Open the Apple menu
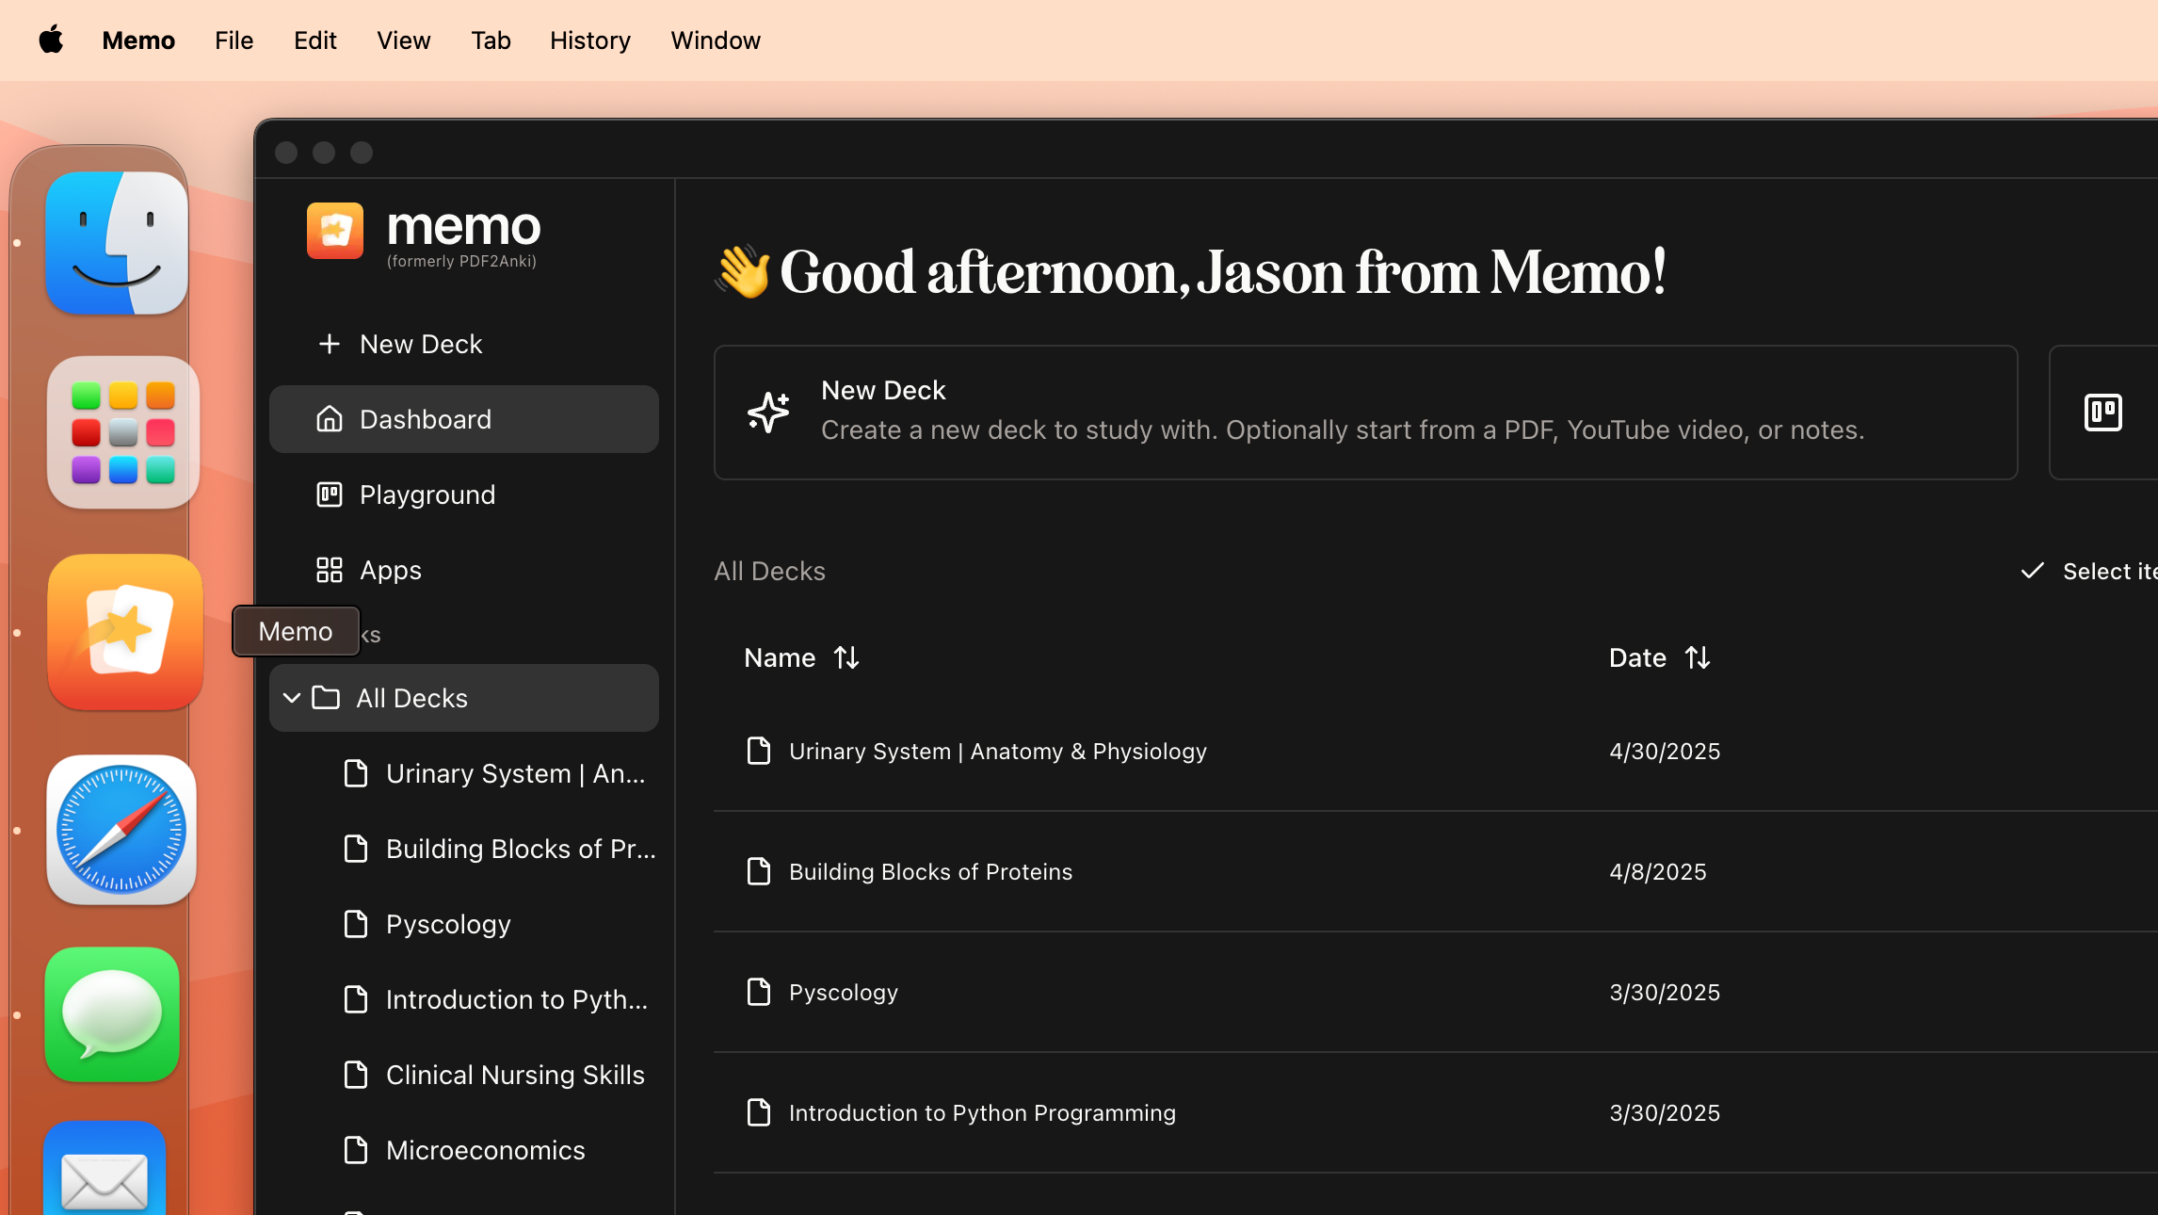The image size is (2158, 1215). (x=51, y=40)
